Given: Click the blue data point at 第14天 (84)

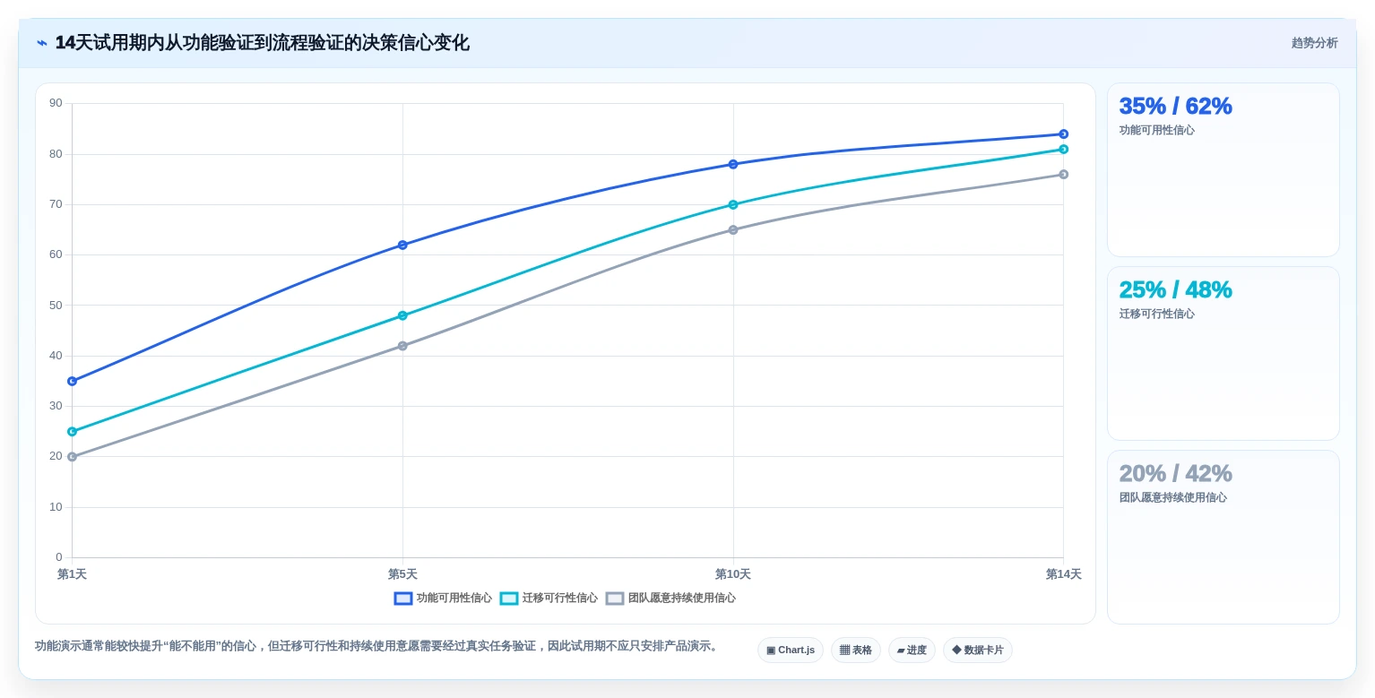Looking at the screenshot, I should click(1063, 134).
